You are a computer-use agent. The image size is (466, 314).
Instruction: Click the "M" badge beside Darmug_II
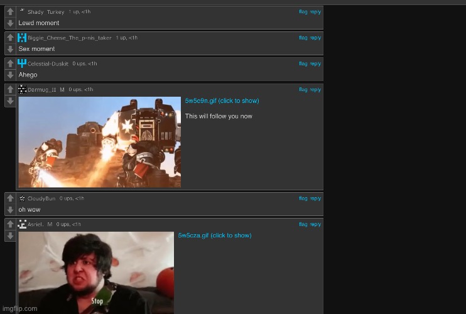62,89
